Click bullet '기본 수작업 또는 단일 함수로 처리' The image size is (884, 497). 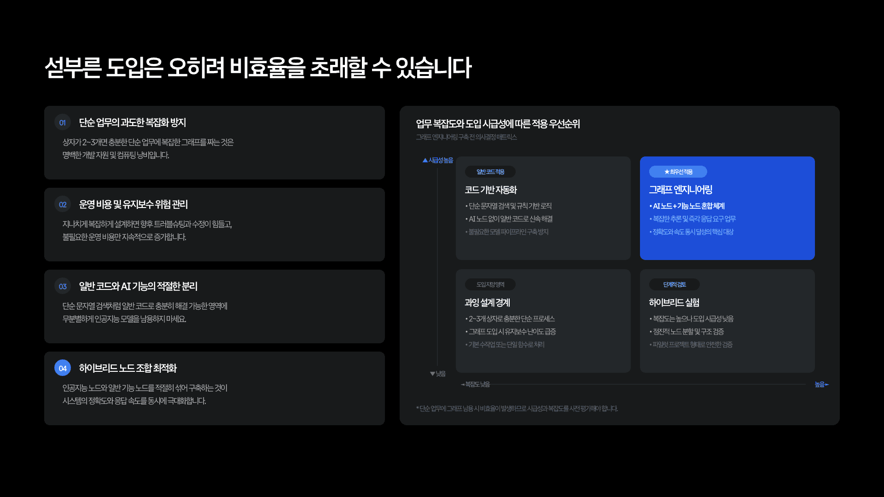pyautogui.click(x=505, y=345)
